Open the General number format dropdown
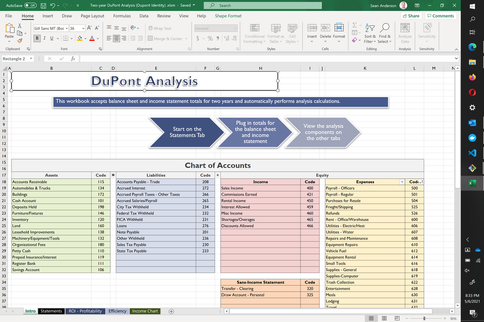 tap(236, 28)
